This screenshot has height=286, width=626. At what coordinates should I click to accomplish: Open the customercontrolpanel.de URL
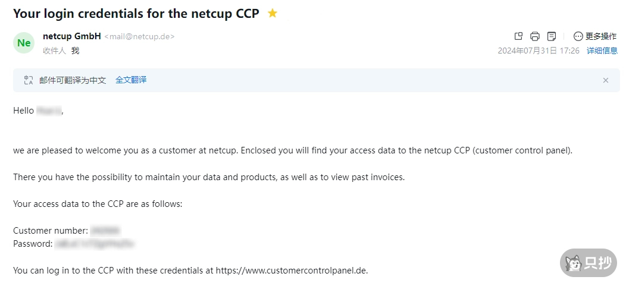(x=292, y=270)
